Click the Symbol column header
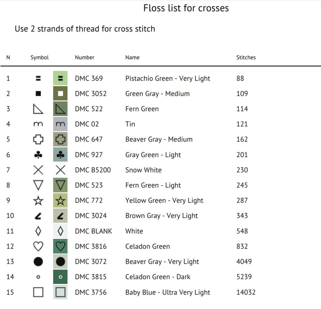 [39, 58]
